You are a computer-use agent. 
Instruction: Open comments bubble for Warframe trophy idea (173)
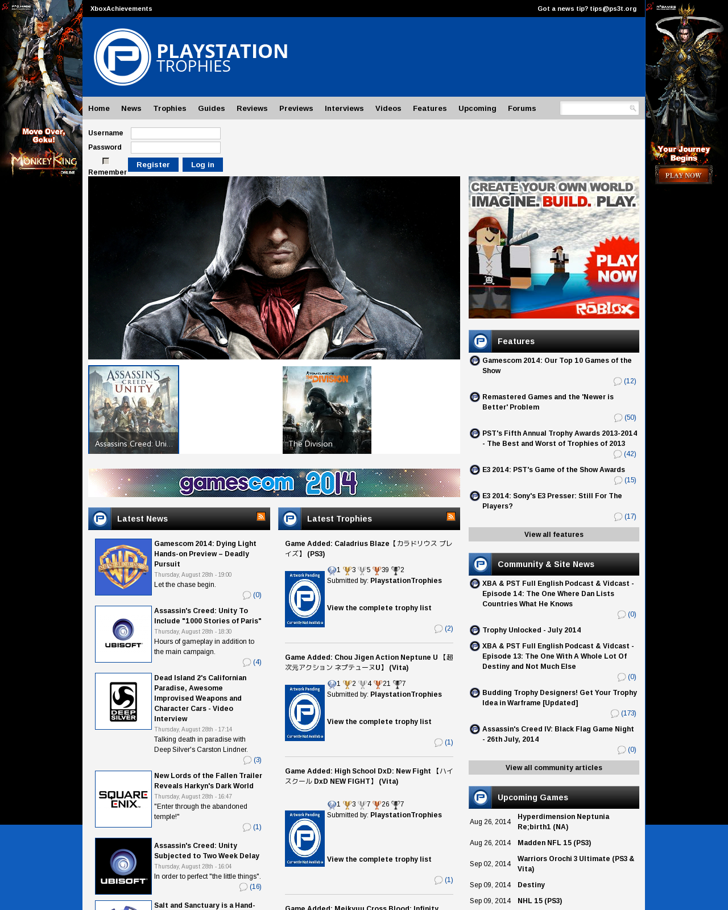pos(615,714)
